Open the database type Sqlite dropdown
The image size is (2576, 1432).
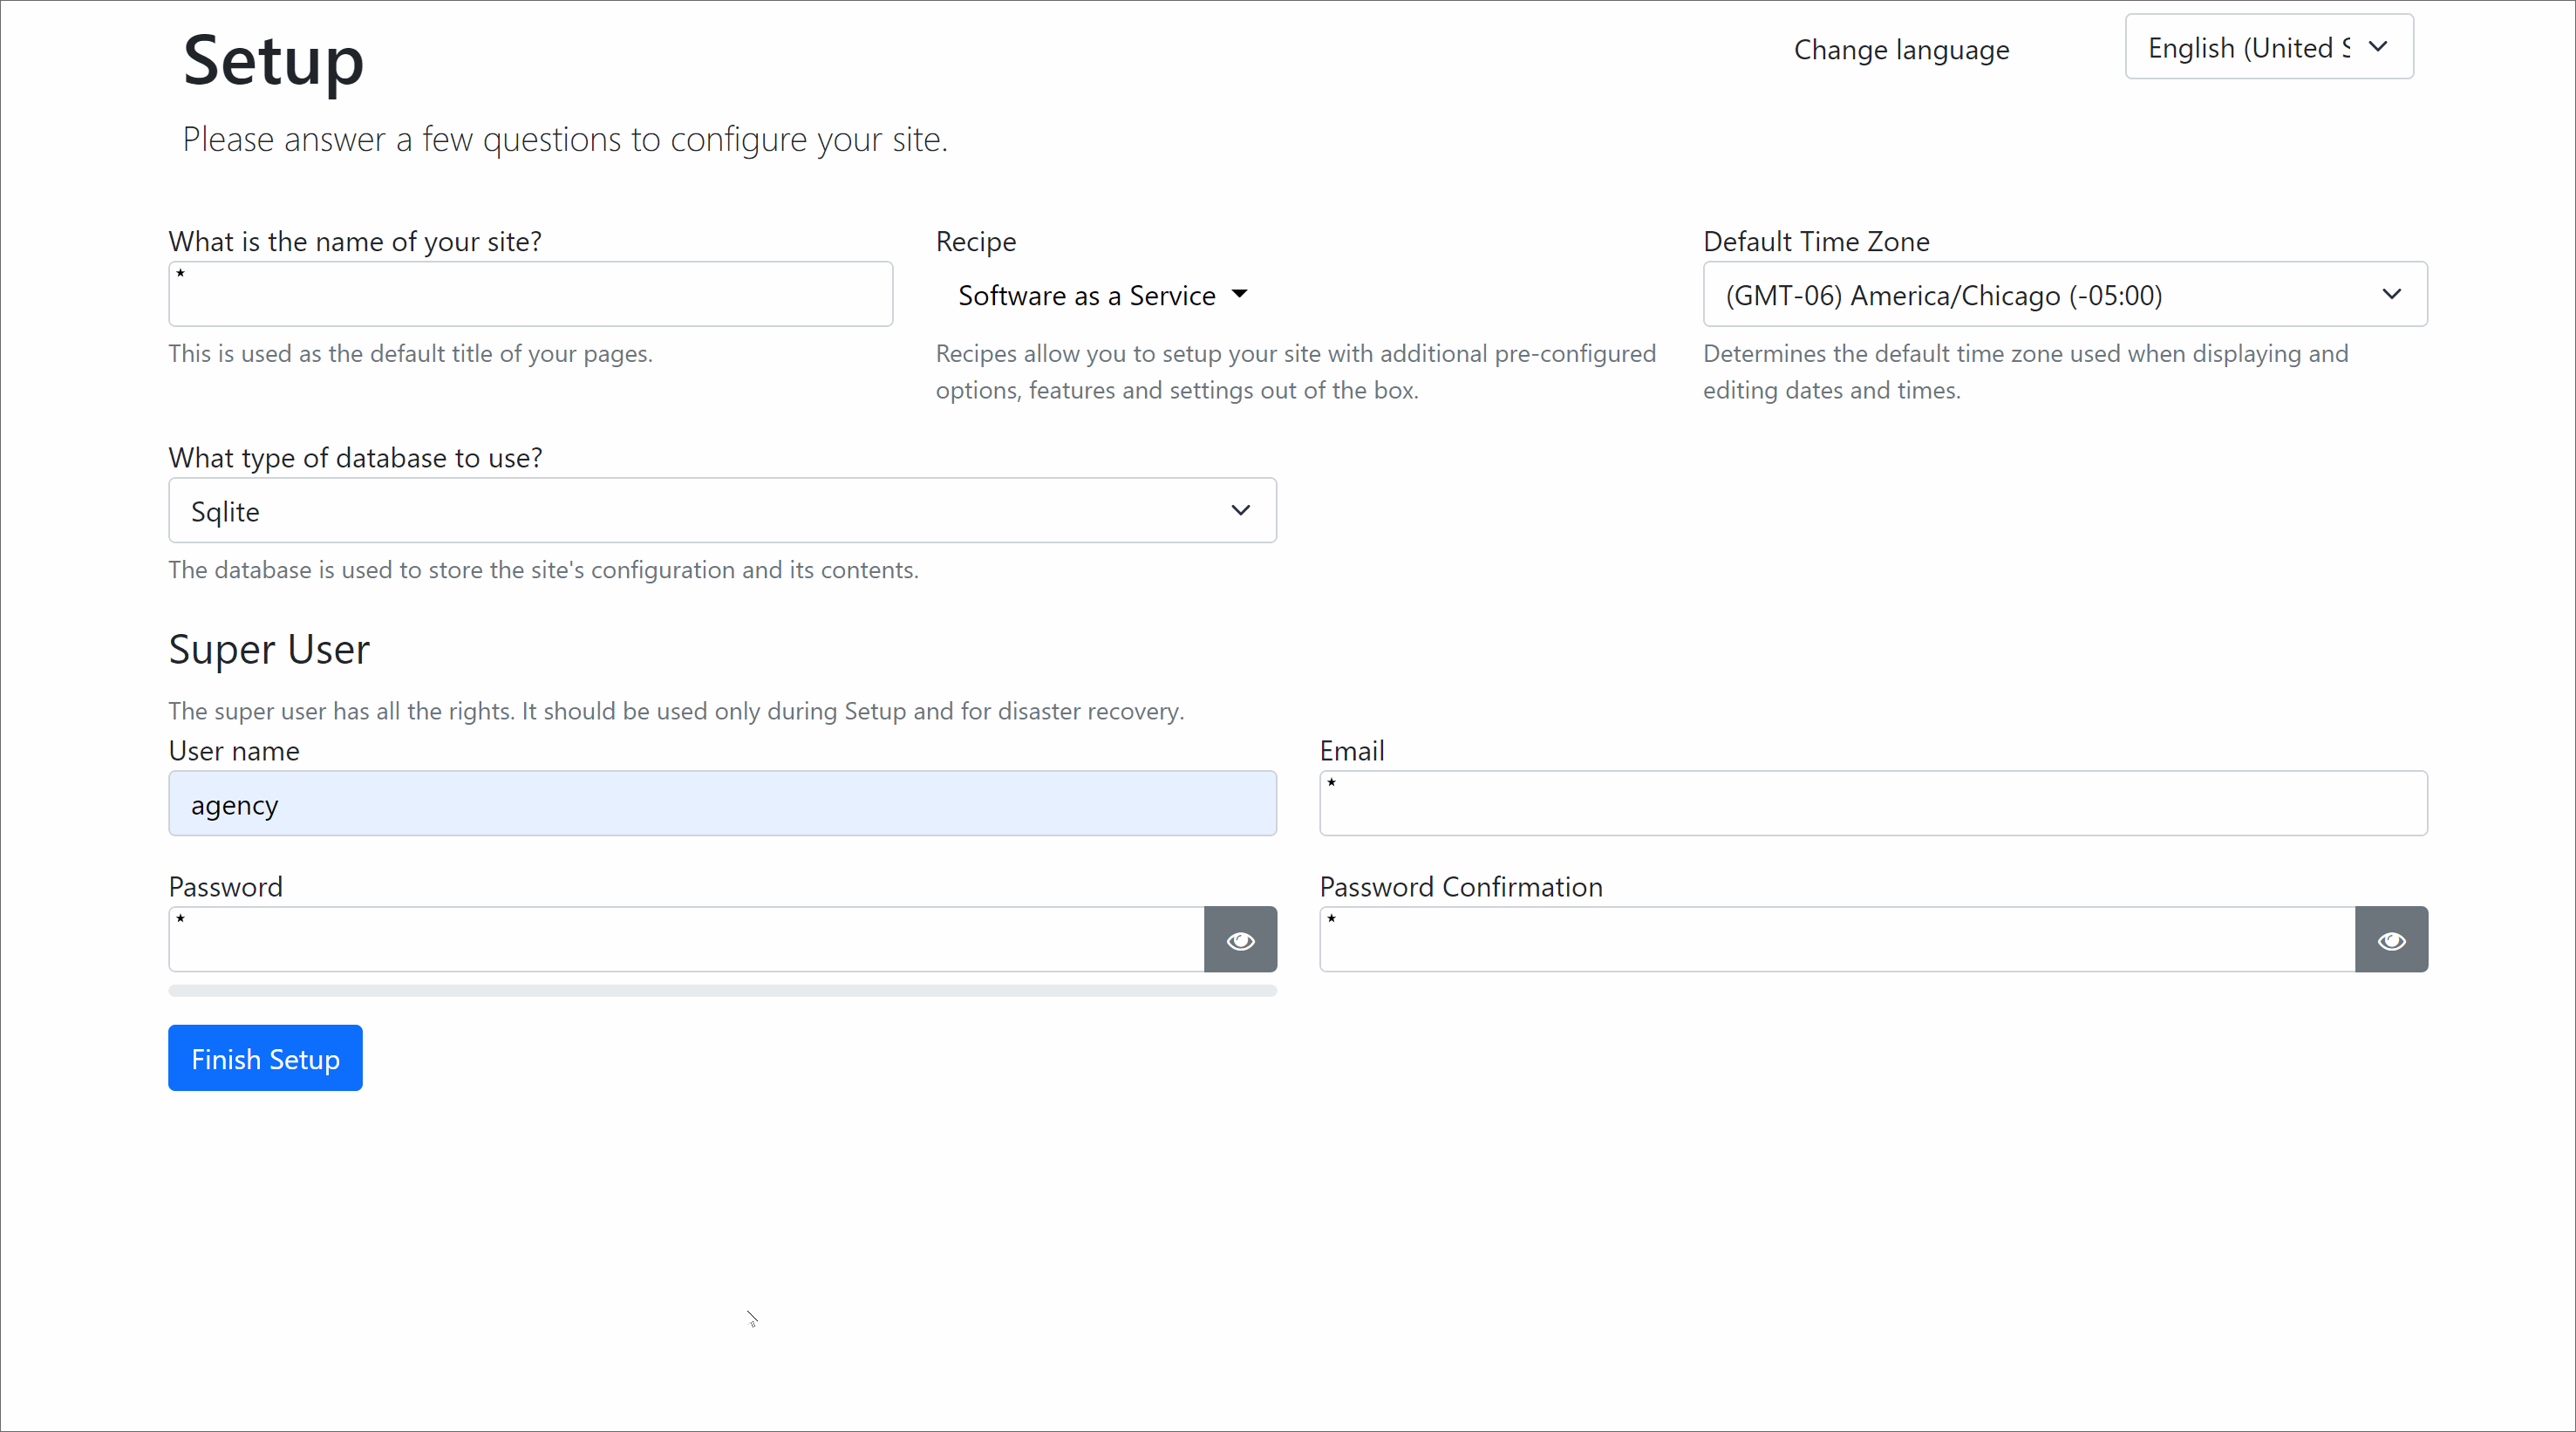[721, 511]
